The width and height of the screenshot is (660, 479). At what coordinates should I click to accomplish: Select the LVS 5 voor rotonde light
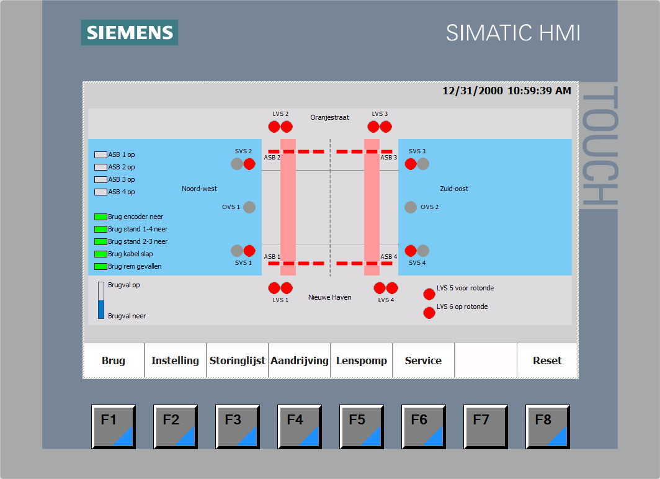(x=429, y=293)
